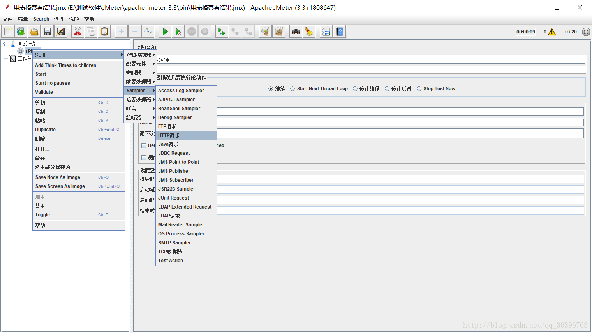Click the Clear All brooms icon
Viewport: 592px width, 333px height.
[279, 32]
